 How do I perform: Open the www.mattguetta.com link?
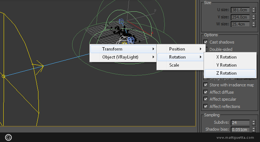pyautogui.click(x=235, y=138)
